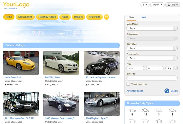
Task: Open the currency $ dropdown
Action: pyautogui.click(x=145, y=5)
